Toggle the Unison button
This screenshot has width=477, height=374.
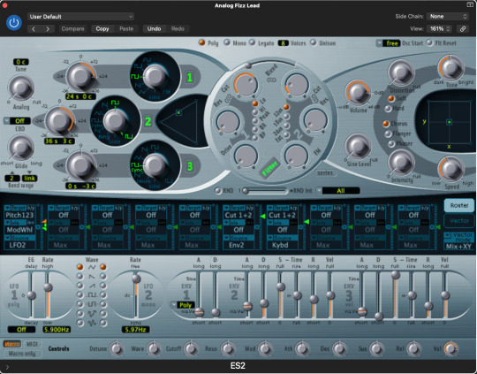pyautogui.click(x=313, y=42)
